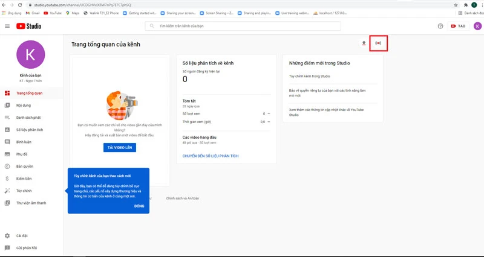The width and height of the screenshot is (484, 257).
Task: Click the YouTube Studio logo
Action: [28, 26]
